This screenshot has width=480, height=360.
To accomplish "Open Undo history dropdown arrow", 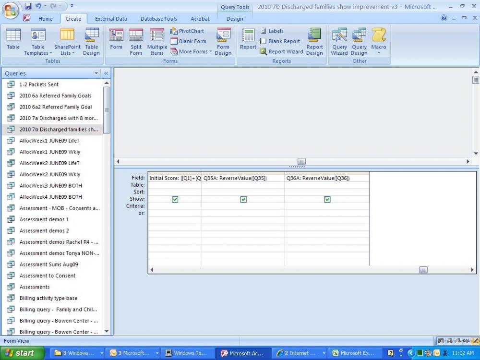I will (45, 6).
